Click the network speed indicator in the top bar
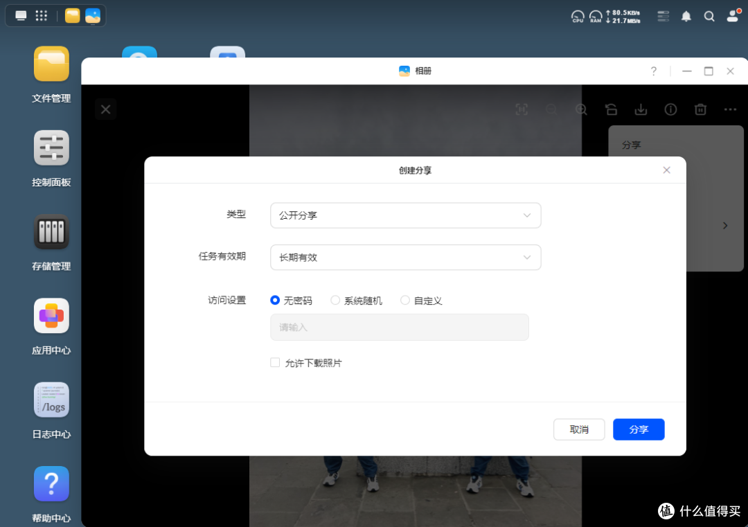The image size is (748, 527). point(623,17)
